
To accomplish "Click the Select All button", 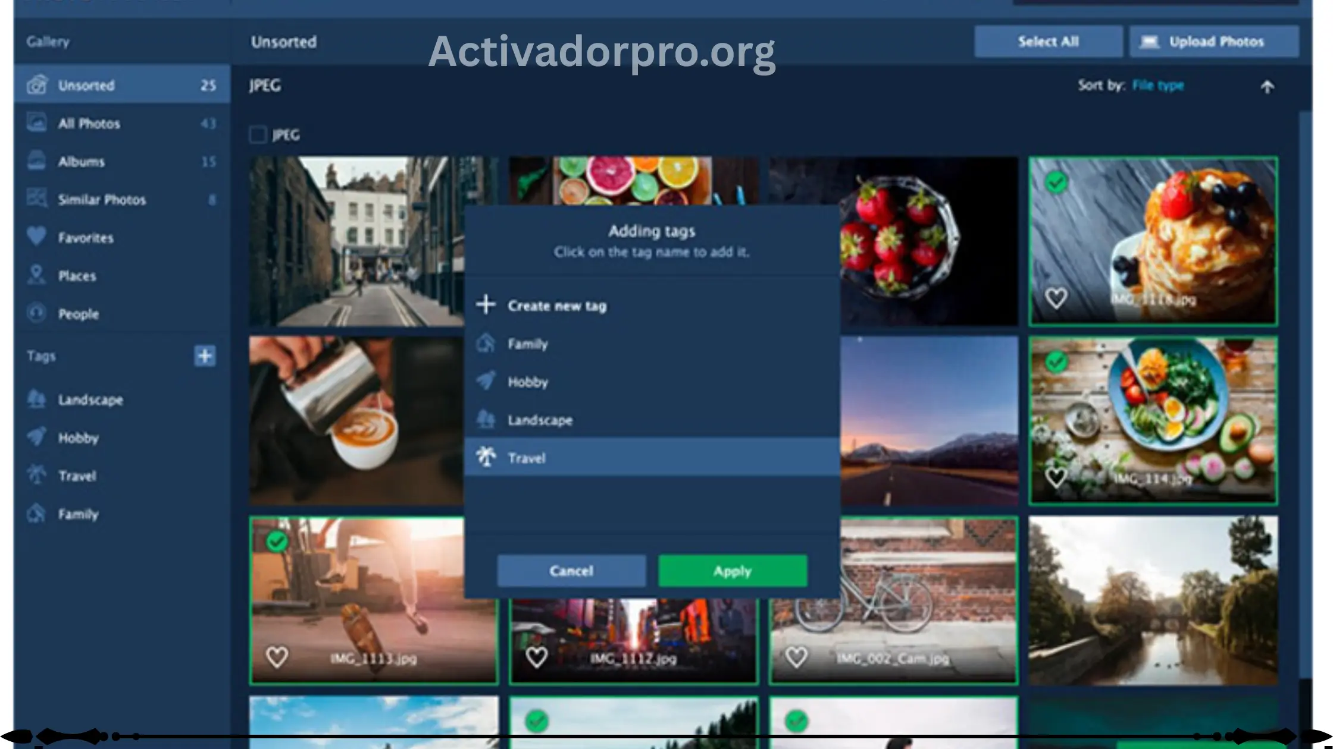I will click(x=1048, y=42).
